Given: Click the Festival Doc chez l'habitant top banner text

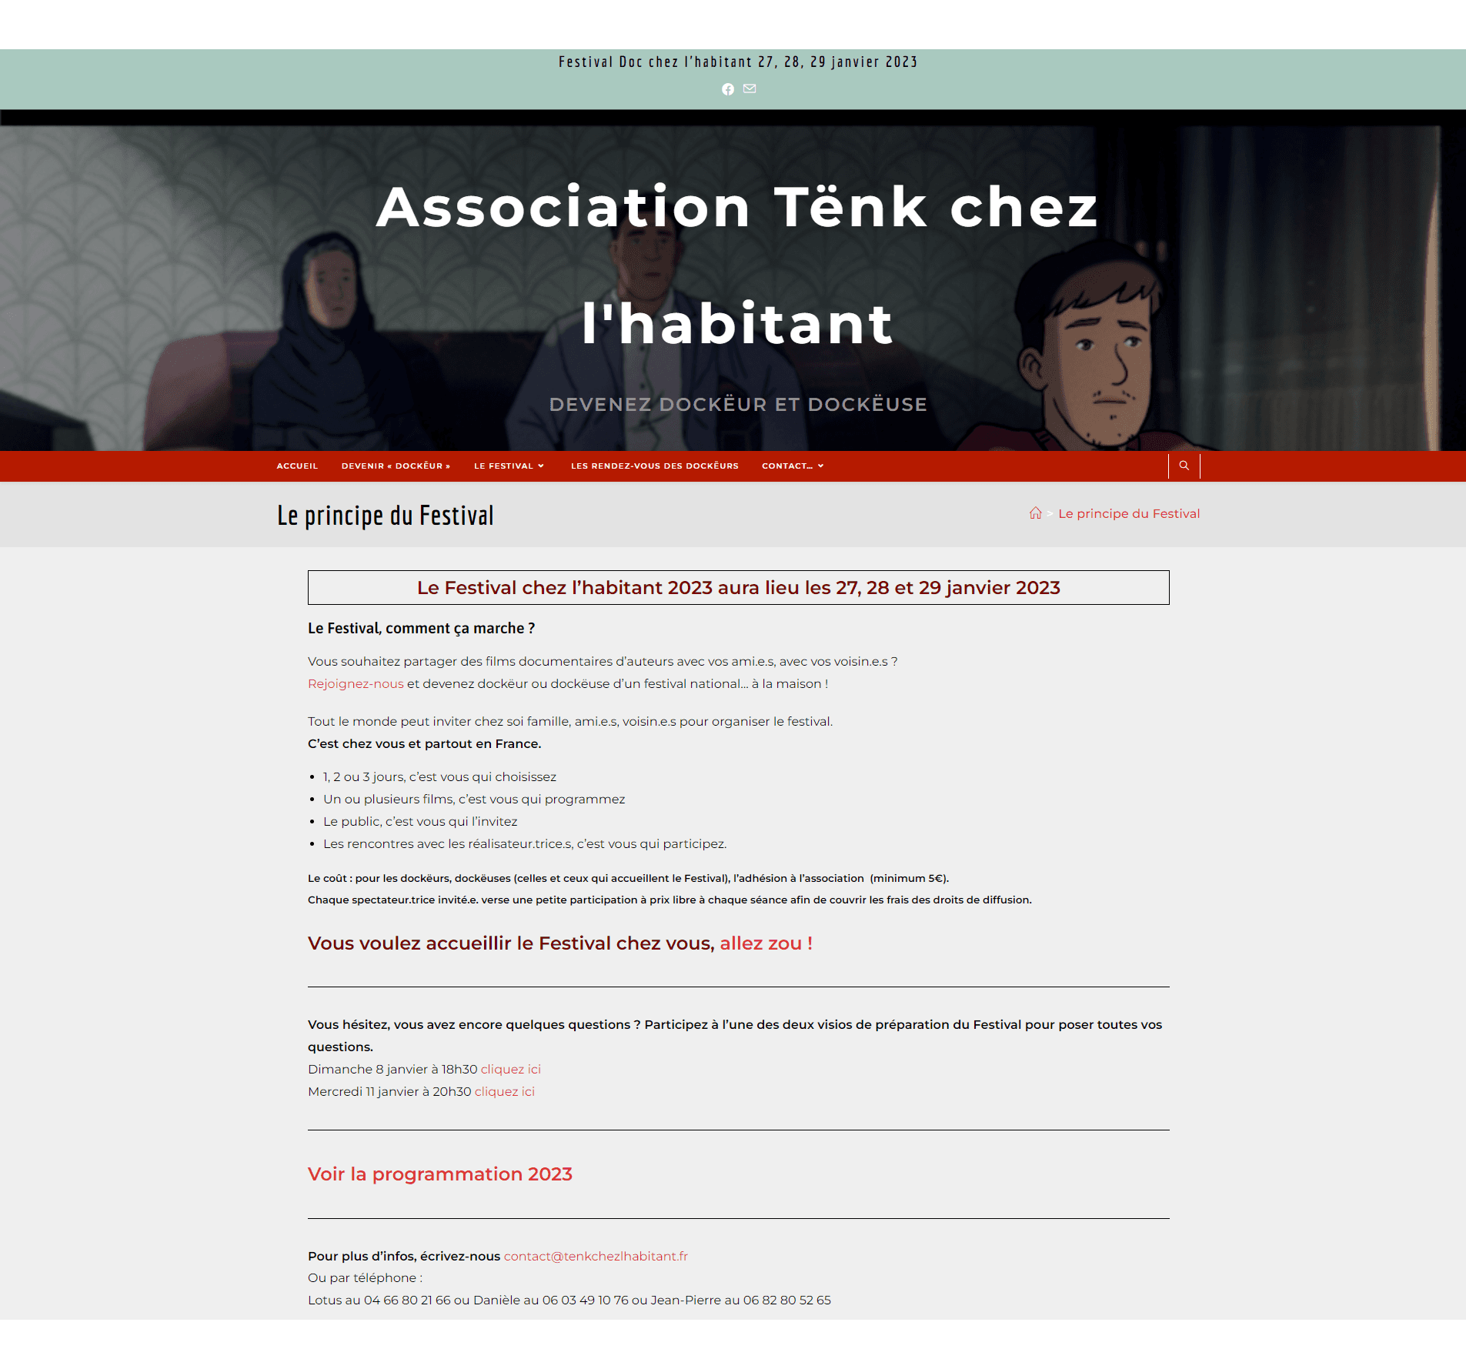Looking at the screenshot, I should [738, 62].
